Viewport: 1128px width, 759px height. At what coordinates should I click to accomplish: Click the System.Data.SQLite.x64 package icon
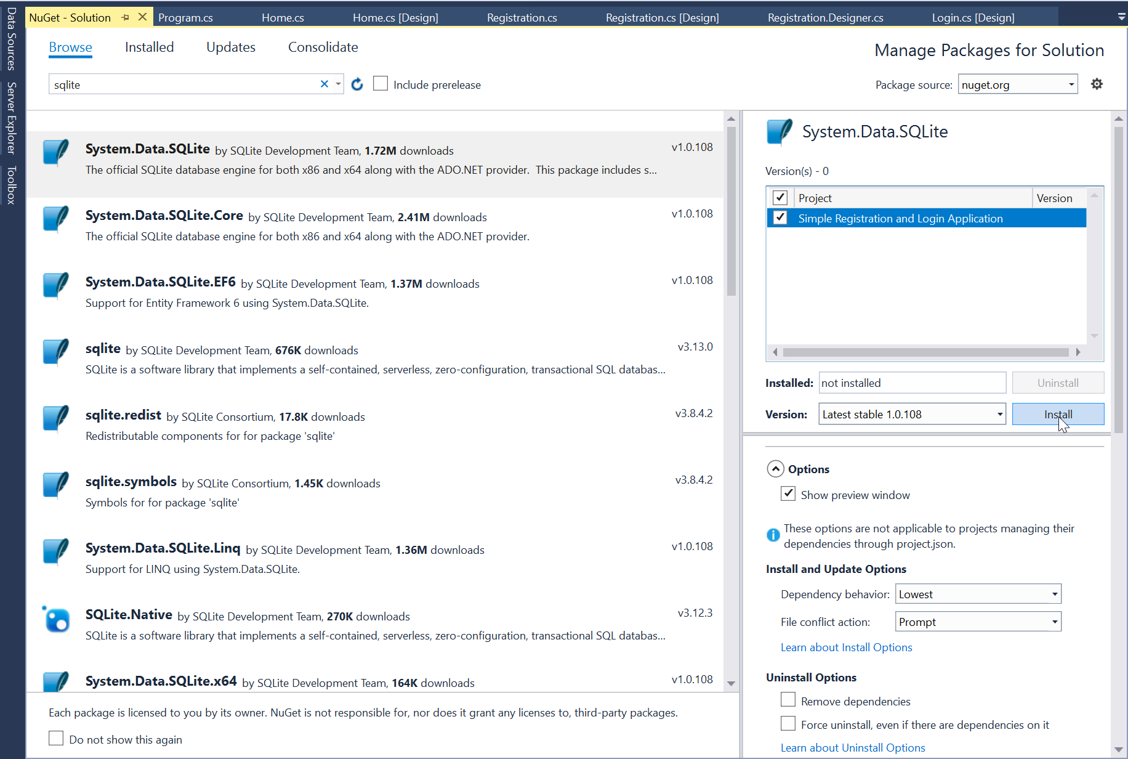[56, 681]
